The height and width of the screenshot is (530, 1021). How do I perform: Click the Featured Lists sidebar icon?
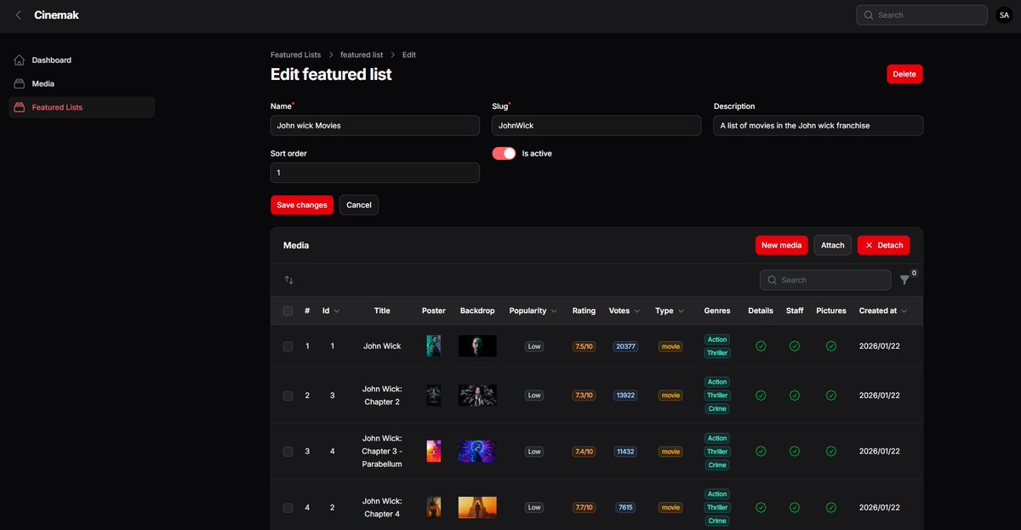pos(20,107)
